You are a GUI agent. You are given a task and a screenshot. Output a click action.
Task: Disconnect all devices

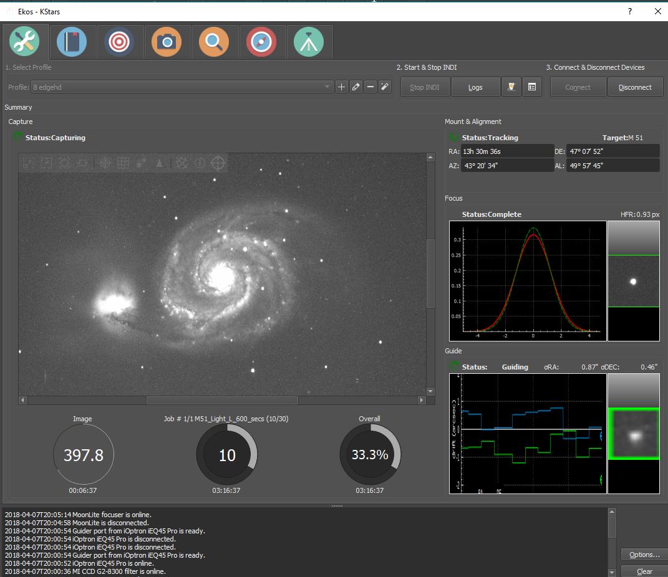pos(635,87)
